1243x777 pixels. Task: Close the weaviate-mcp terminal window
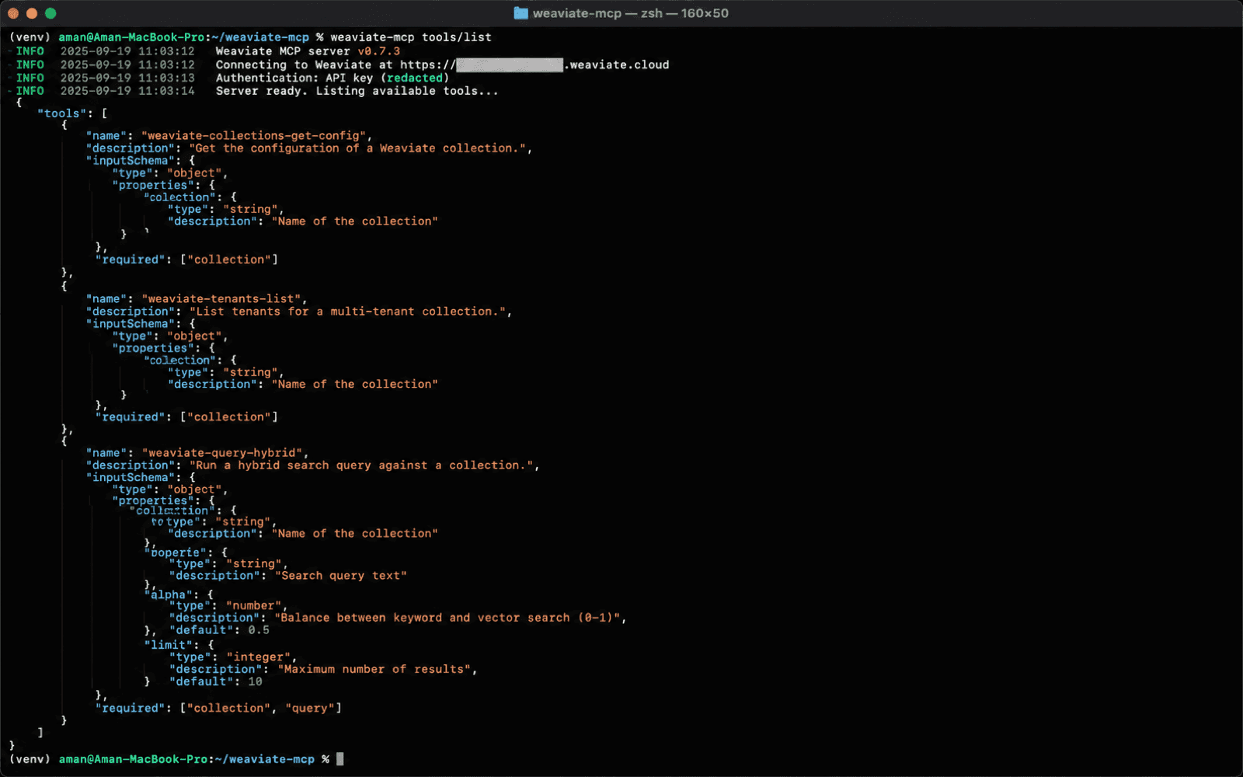[12, 13]
